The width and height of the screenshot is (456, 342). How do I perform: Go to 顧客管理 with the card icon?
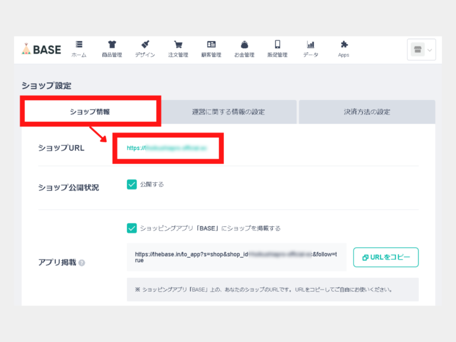click(211, 49)
